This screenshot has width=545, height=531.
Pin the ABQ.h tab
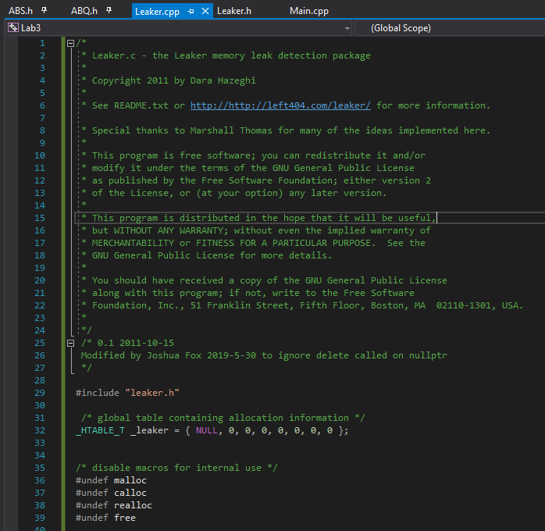(109, 11)
